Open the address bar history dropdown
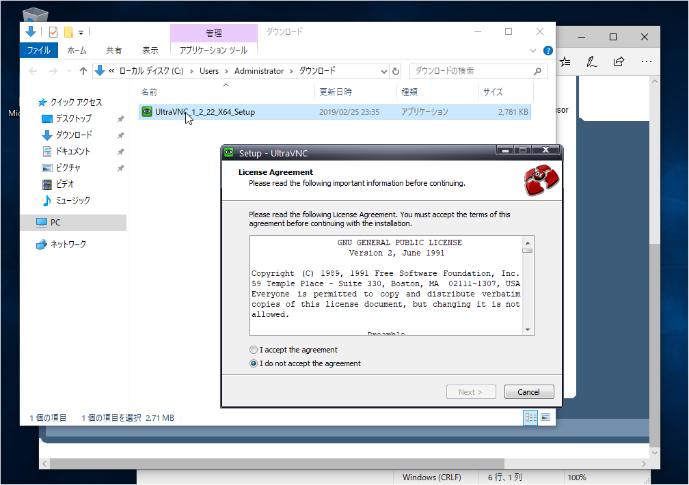This screenshot has height=485, width=689. click(383, 71)
